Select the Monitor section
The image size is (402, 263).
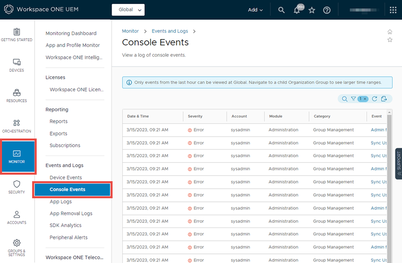coord(18,157)
